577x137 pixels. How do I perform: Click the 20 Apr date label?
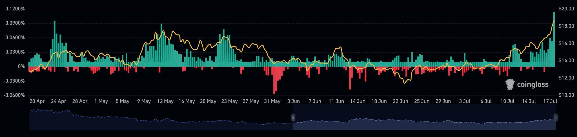click(x=37, y=101)
